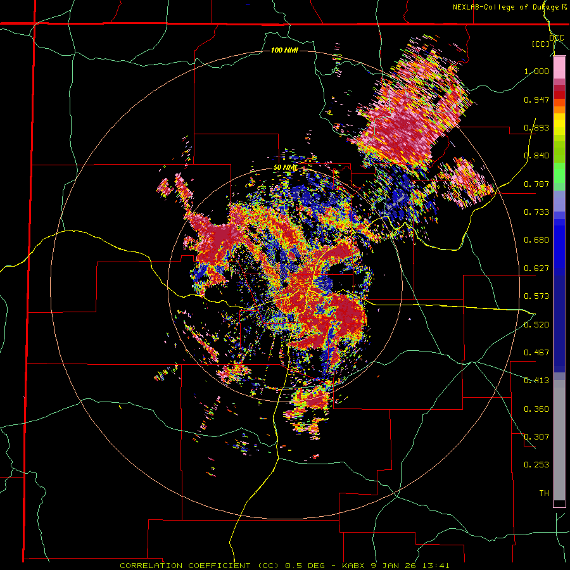Image resolution: width=570 pixels, height=570 pixels.
Task: Click the "DCC" label above the color scale
Action: pos(556,38)
